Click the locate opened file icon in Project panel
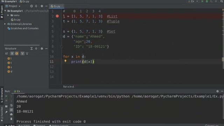 click(x=31, y=6)
